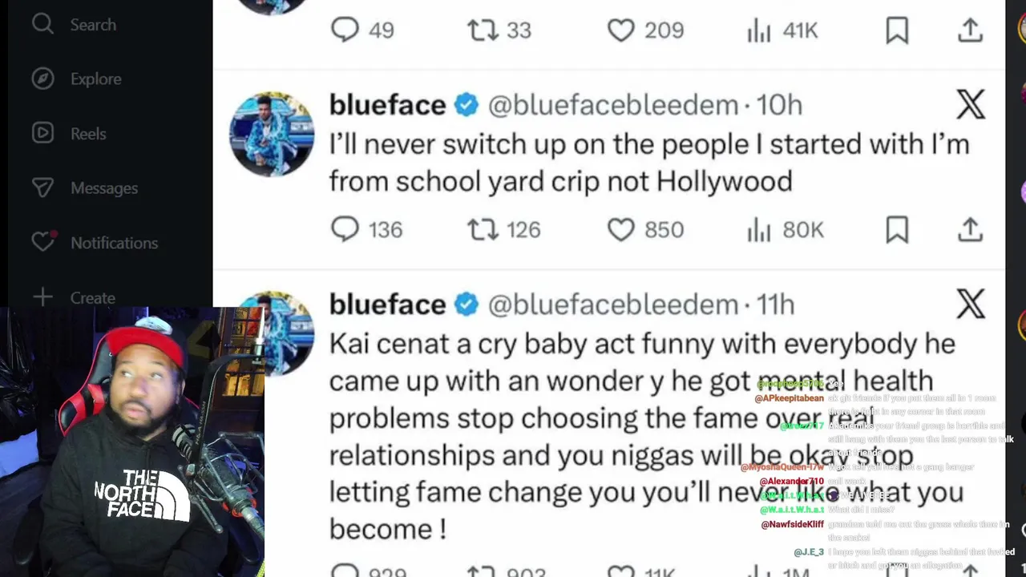Screen dimensions: 1026x577
Task: Share the top tweet via upload icon
Action: coord(970,30)
